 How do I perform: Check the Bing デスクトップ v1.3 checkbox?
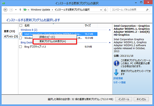[x=20, y=47]
